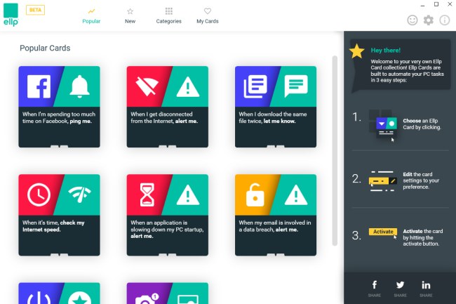
Task: Go to My Cards tab
Action: (x=208, y=16)
